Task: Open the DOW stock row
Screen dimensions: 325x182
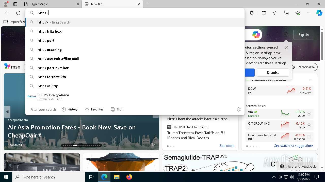Action: coord(279,90)
